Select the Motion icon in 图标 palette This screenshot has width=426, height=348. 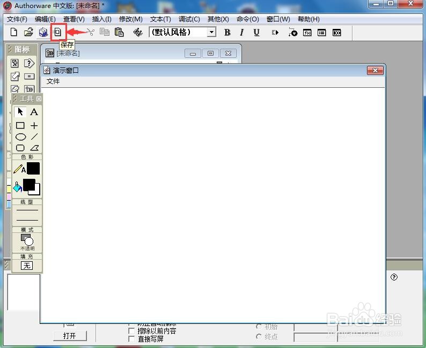[x=15, y=76]
